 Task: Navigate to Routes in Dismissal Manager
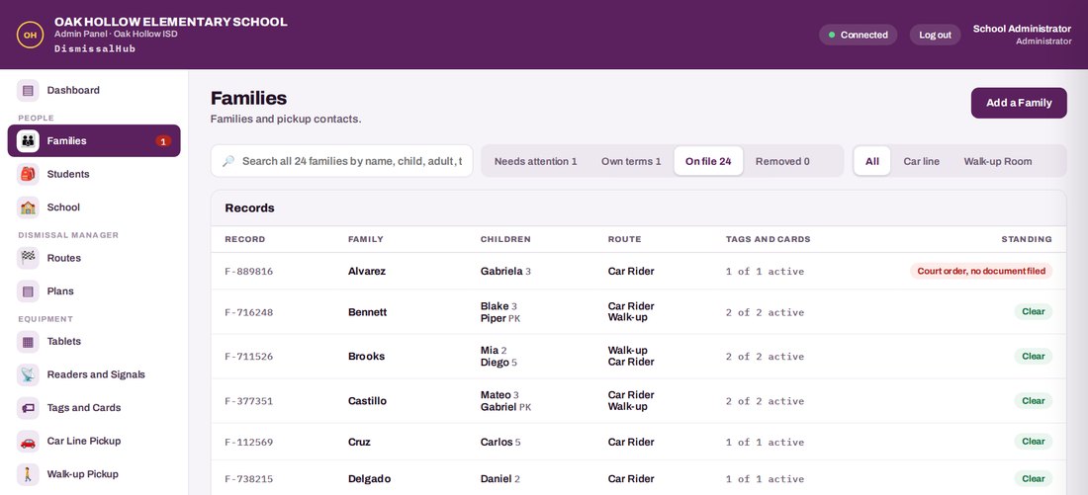click(x=94, y=258)
